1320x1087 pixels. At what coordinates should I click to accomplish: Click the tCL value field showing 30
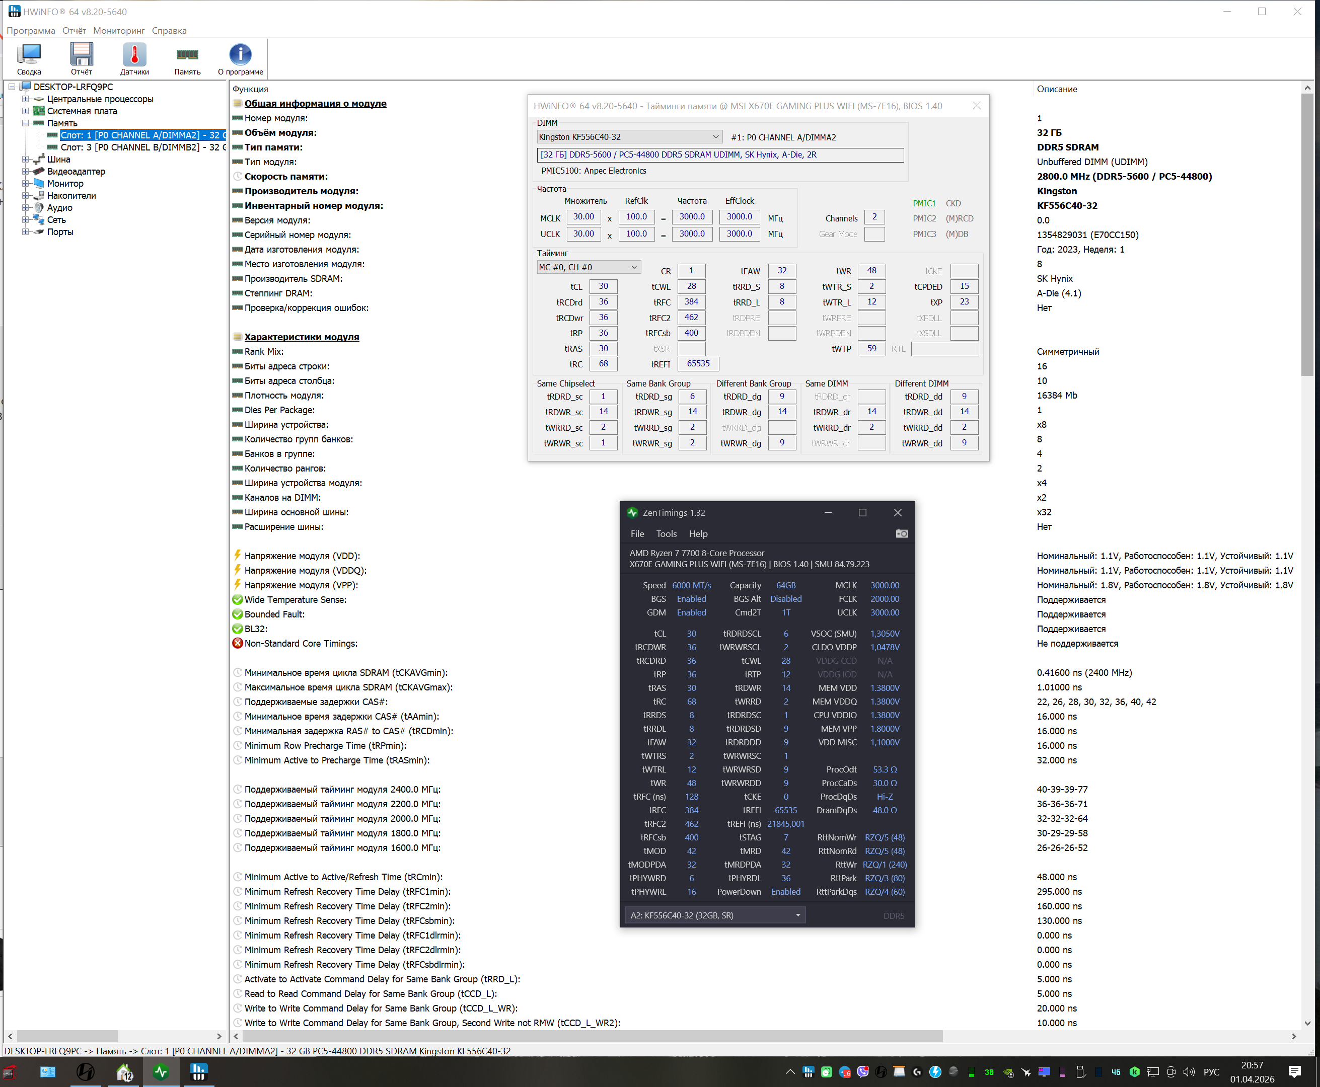coord(603,286)
